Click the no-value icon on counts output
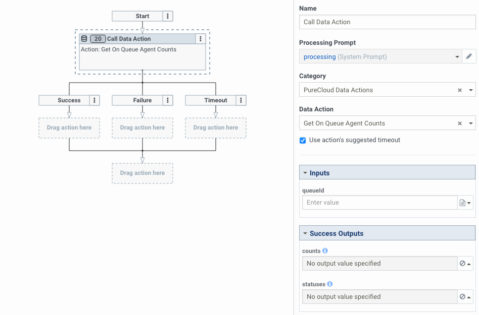Image resolution: width=479 pixels, height=315 pixels. 461,263
